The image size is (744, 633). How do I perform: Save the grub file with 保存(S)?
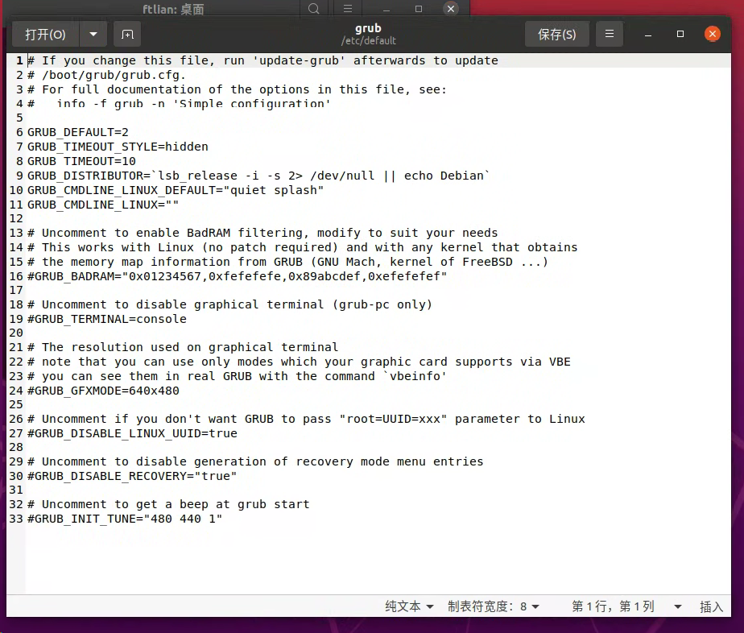556,34
